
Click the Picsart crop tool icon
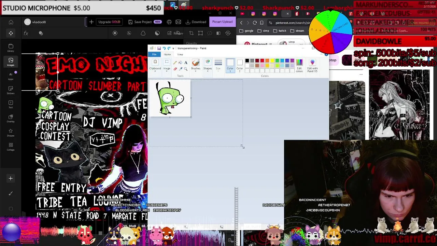coord(191,33)
